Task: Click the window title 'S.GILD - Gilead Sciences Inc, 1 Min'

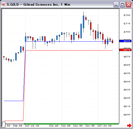Action: coord(38,5)
